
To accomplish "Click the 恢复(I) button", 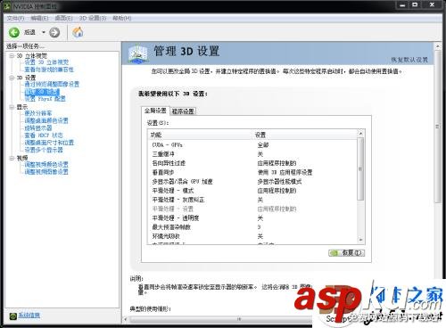I will [347, 253].
